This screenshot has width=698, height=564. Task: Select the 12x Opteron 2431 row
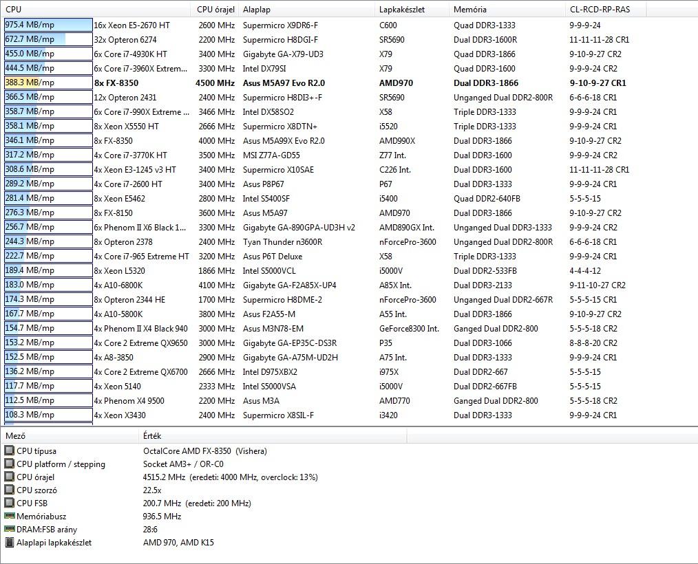(x=349, y=98)
